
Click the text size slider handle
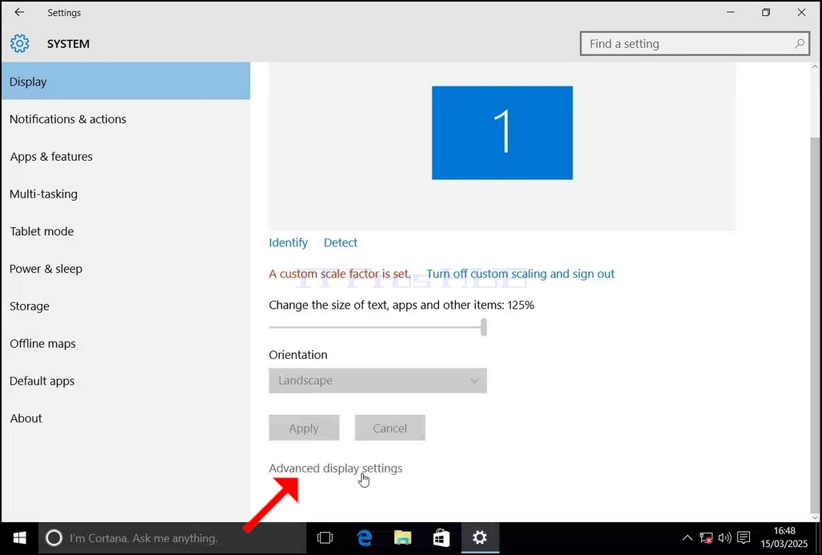click(x=484, y=327)
